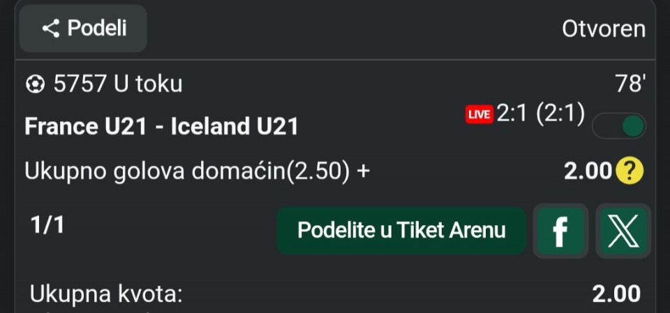Click the Otvoren ticket status label

pos(604,29)
